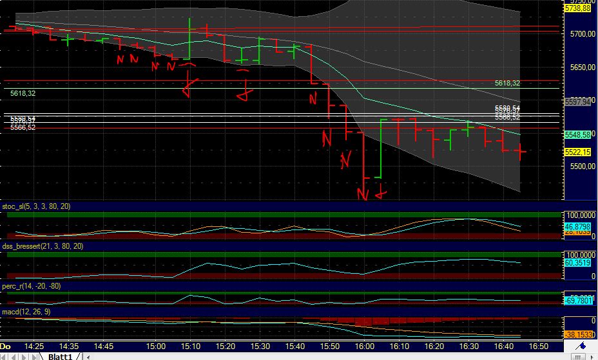Select the yellow 5738,88 price tag
The image size is (598, 360).
577,8
